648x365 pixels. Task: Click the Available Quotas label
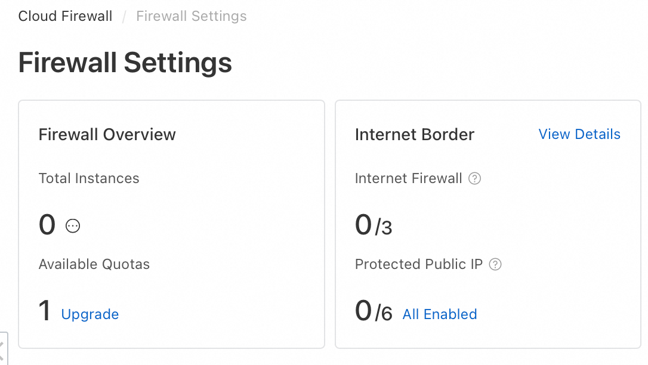[94, 264]
